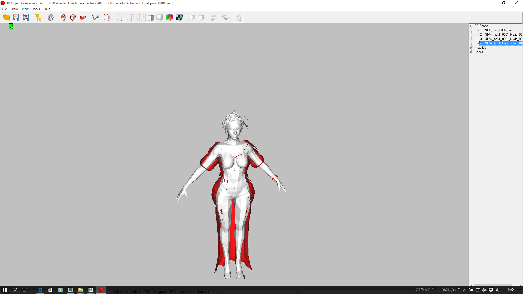
Task: Open the File menu
Action: (4, 9)
